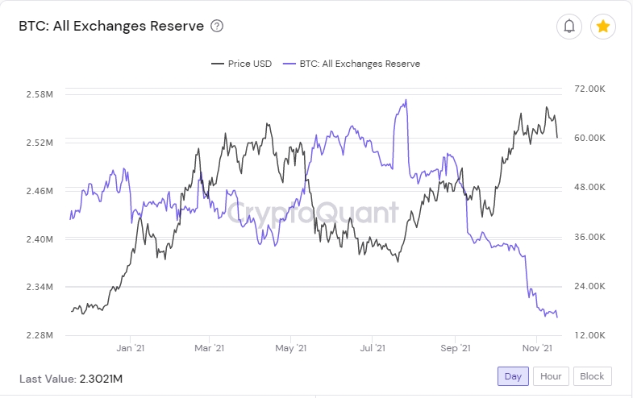The height and width of the screenshot is (398, 633).
Task: Favorite this chart with the star icon
Action: coord(602,27)
